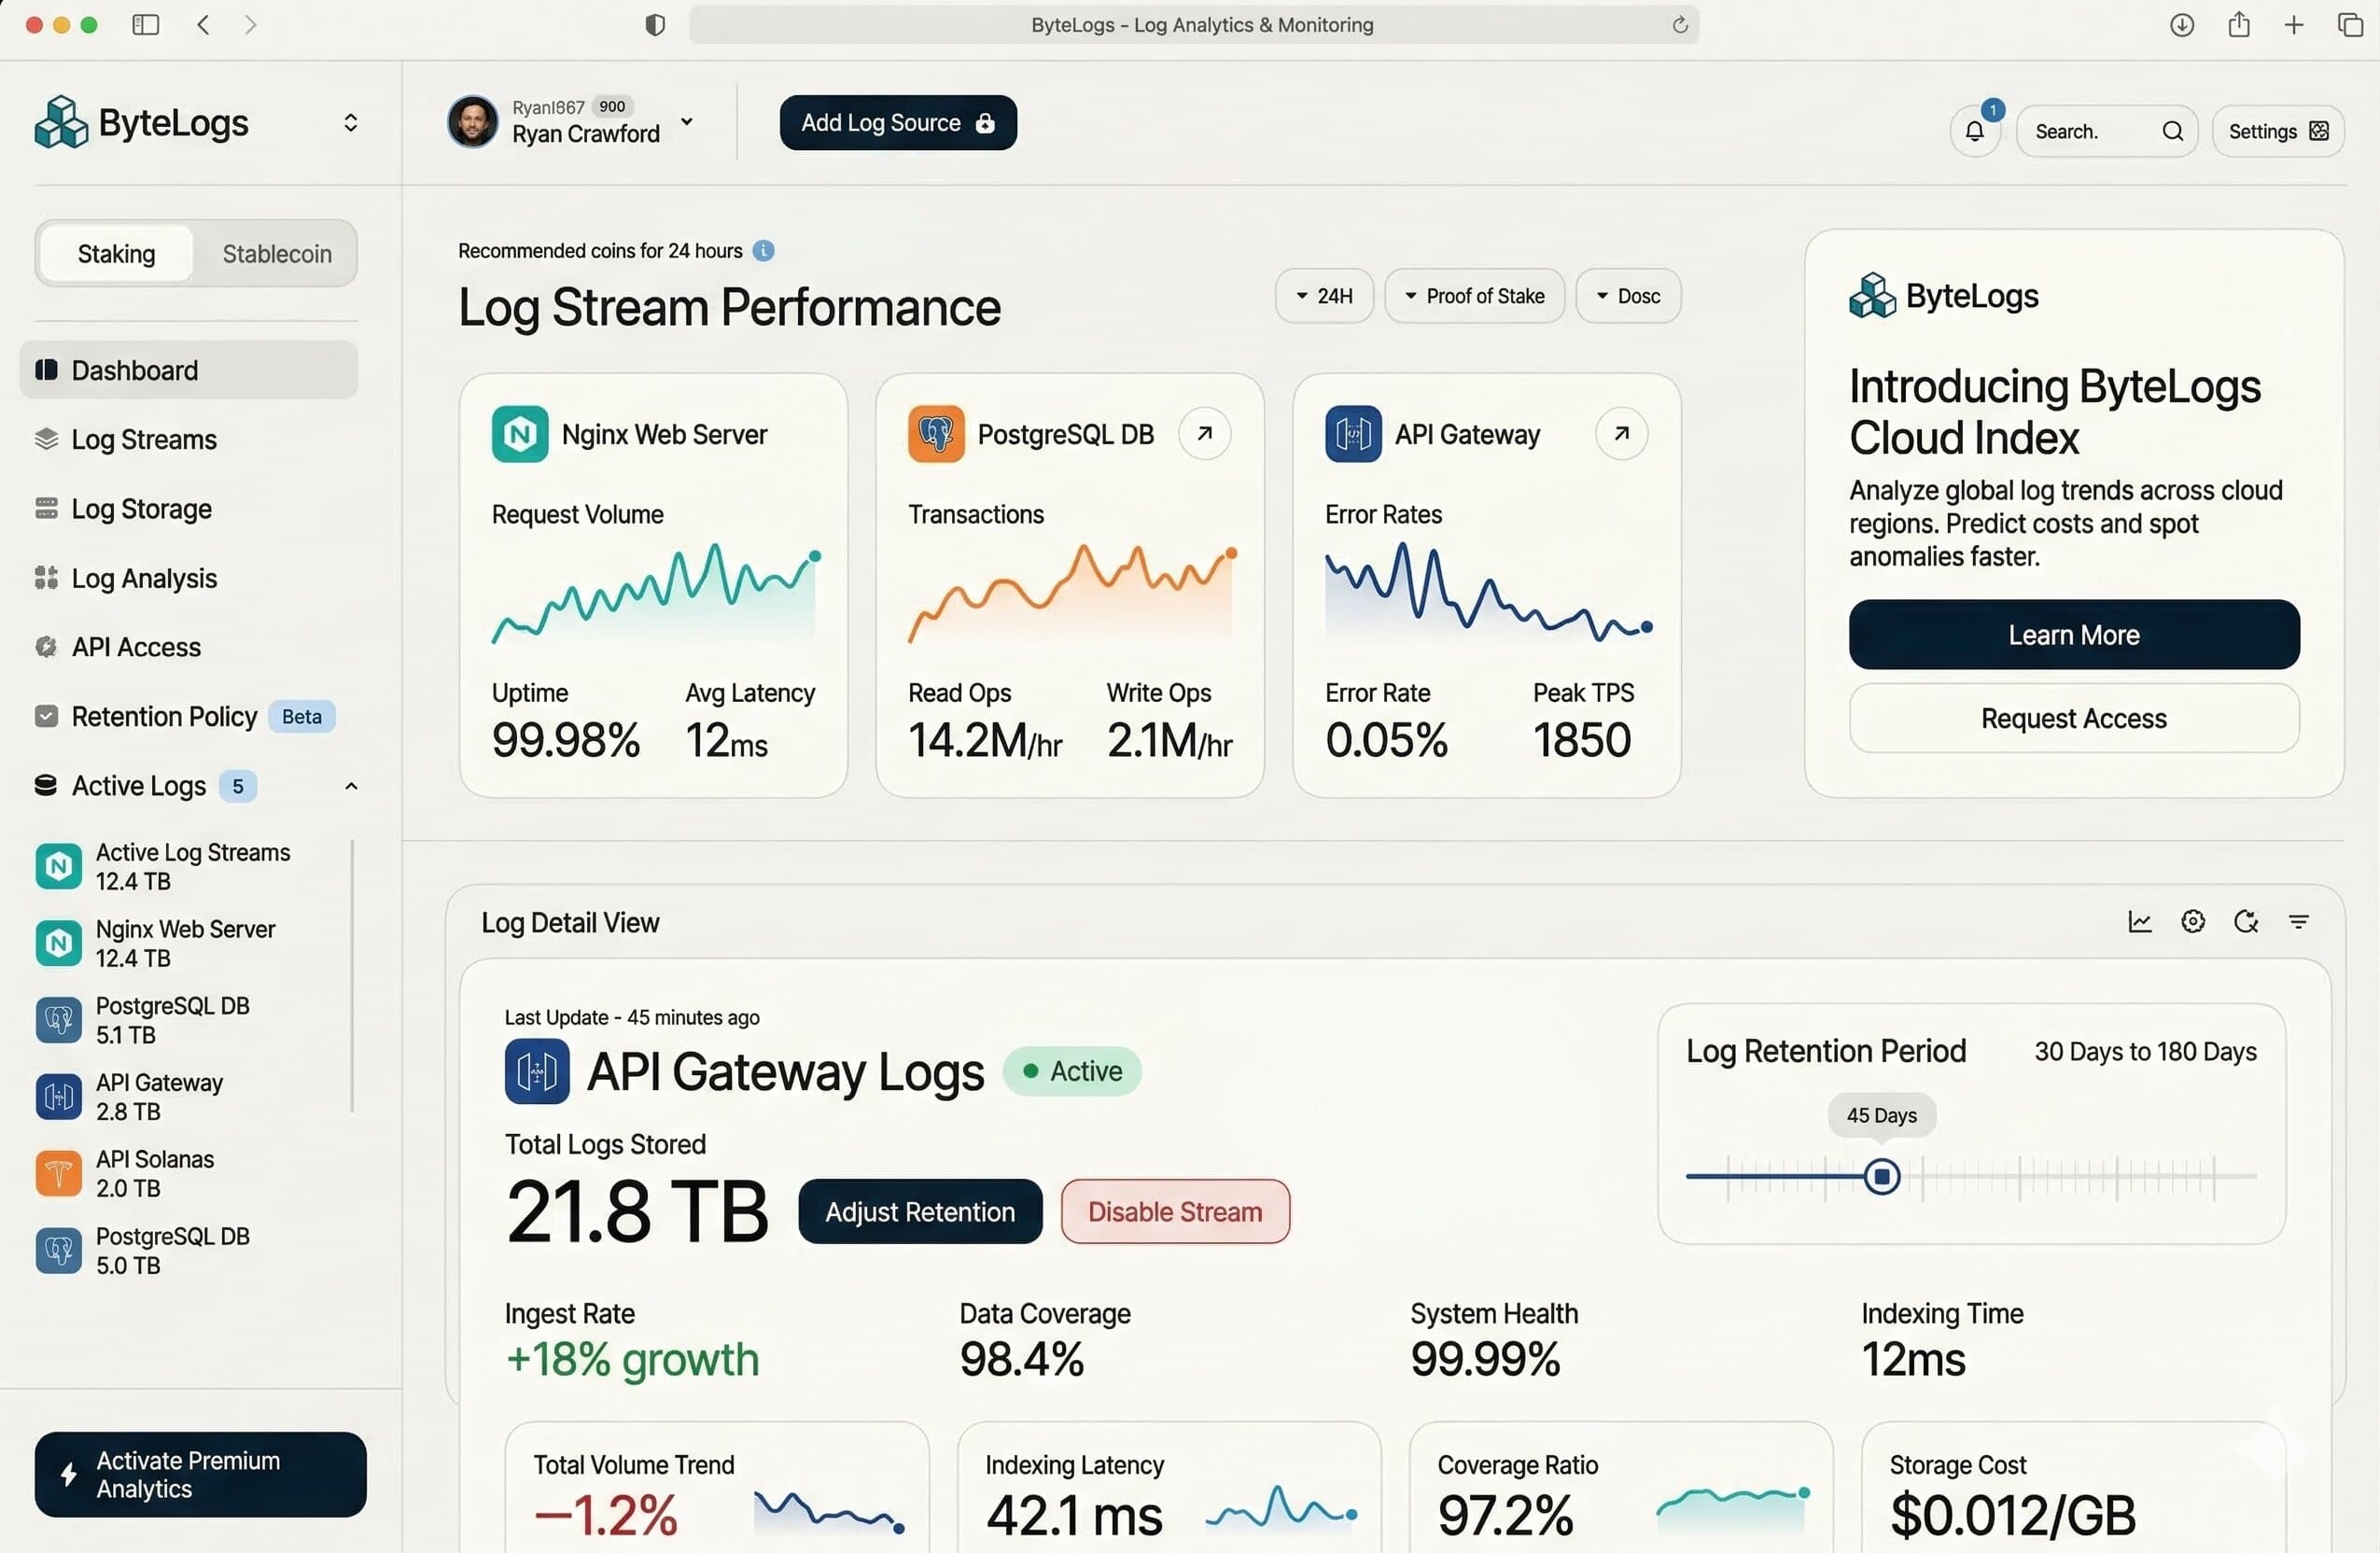The image size is (2380, 1553).
Task: Select the Staking tab
Action: 115,253
